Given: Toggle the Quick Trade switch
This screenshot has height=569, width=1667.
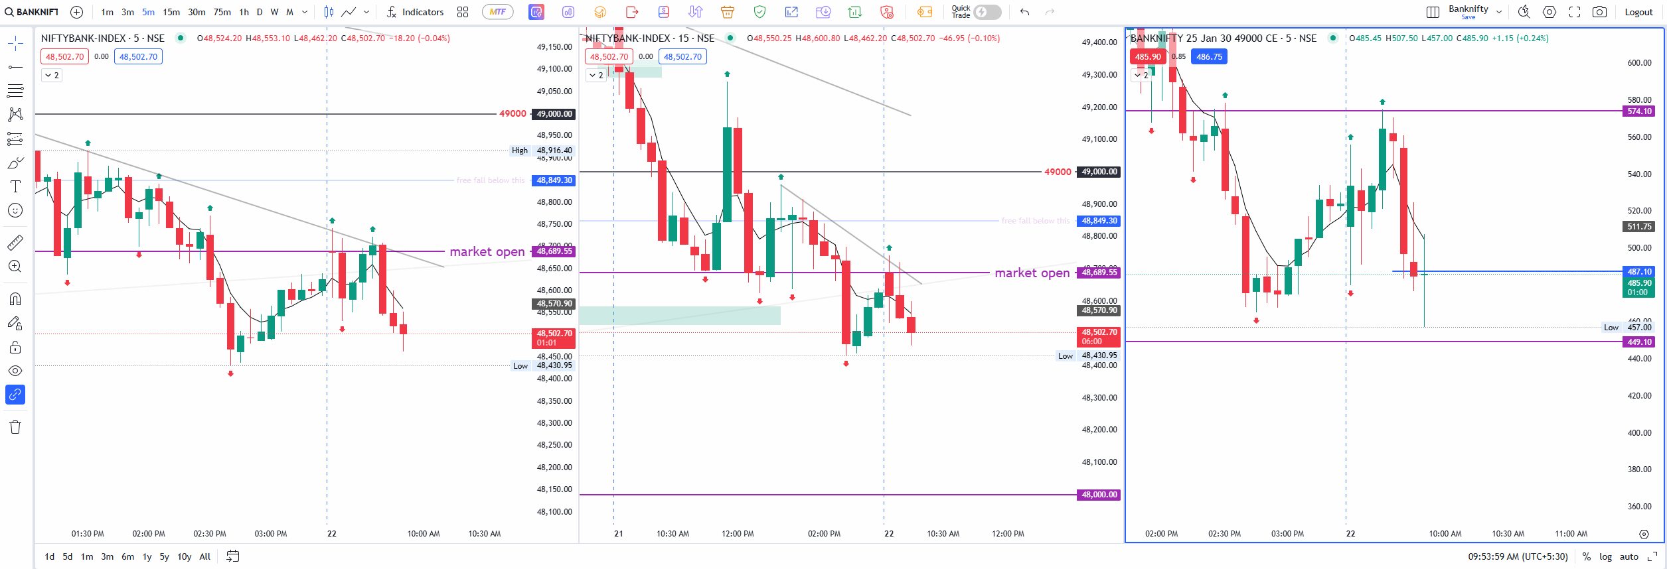Looking at the screenshot, I should coord(987,12).
